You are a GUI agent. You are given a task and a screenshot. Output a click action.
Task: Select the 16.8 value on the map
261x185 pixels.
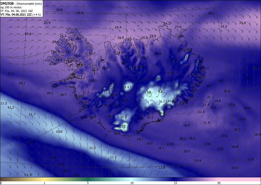click(105, 68)
